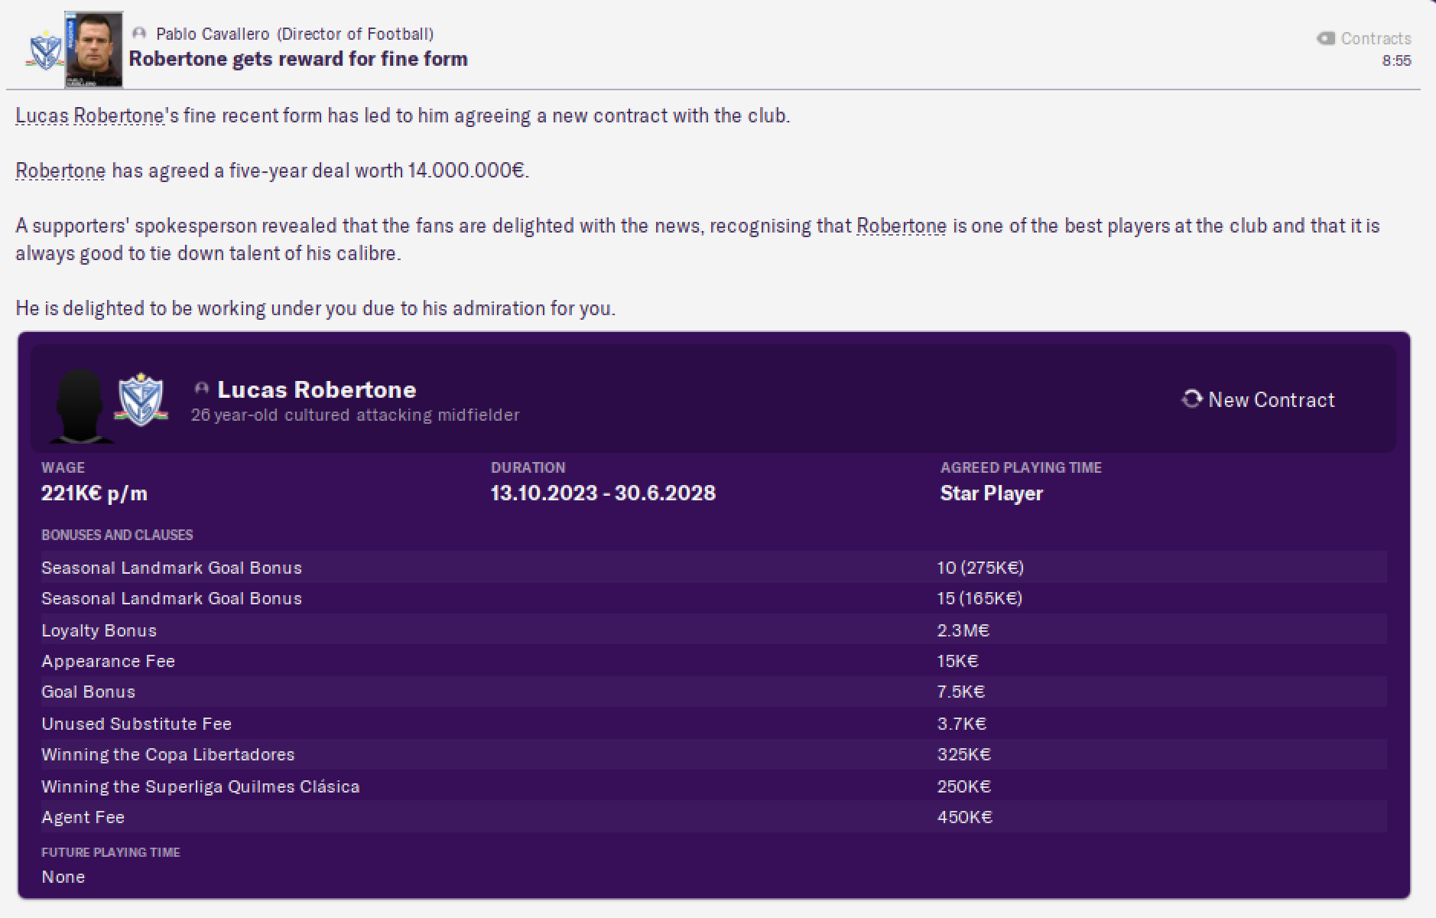
Task: Open the Contracts category label
Action: tap(1376, 38)
